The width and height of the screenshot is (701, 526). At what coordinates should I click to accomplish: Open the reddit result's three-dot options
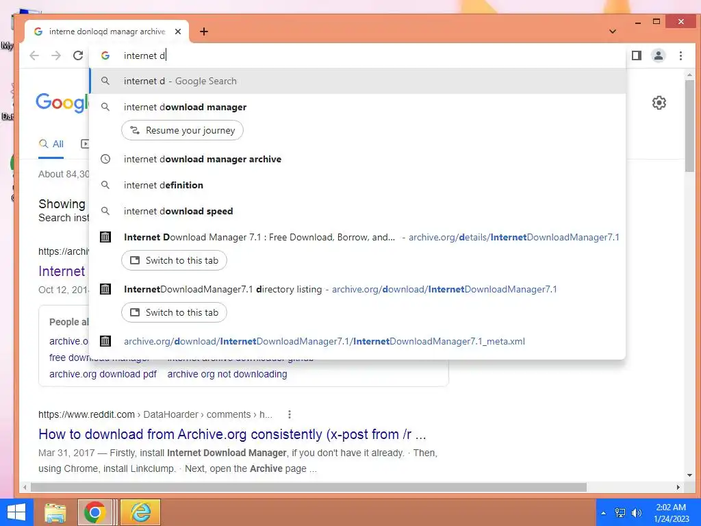tap(290, 414)
